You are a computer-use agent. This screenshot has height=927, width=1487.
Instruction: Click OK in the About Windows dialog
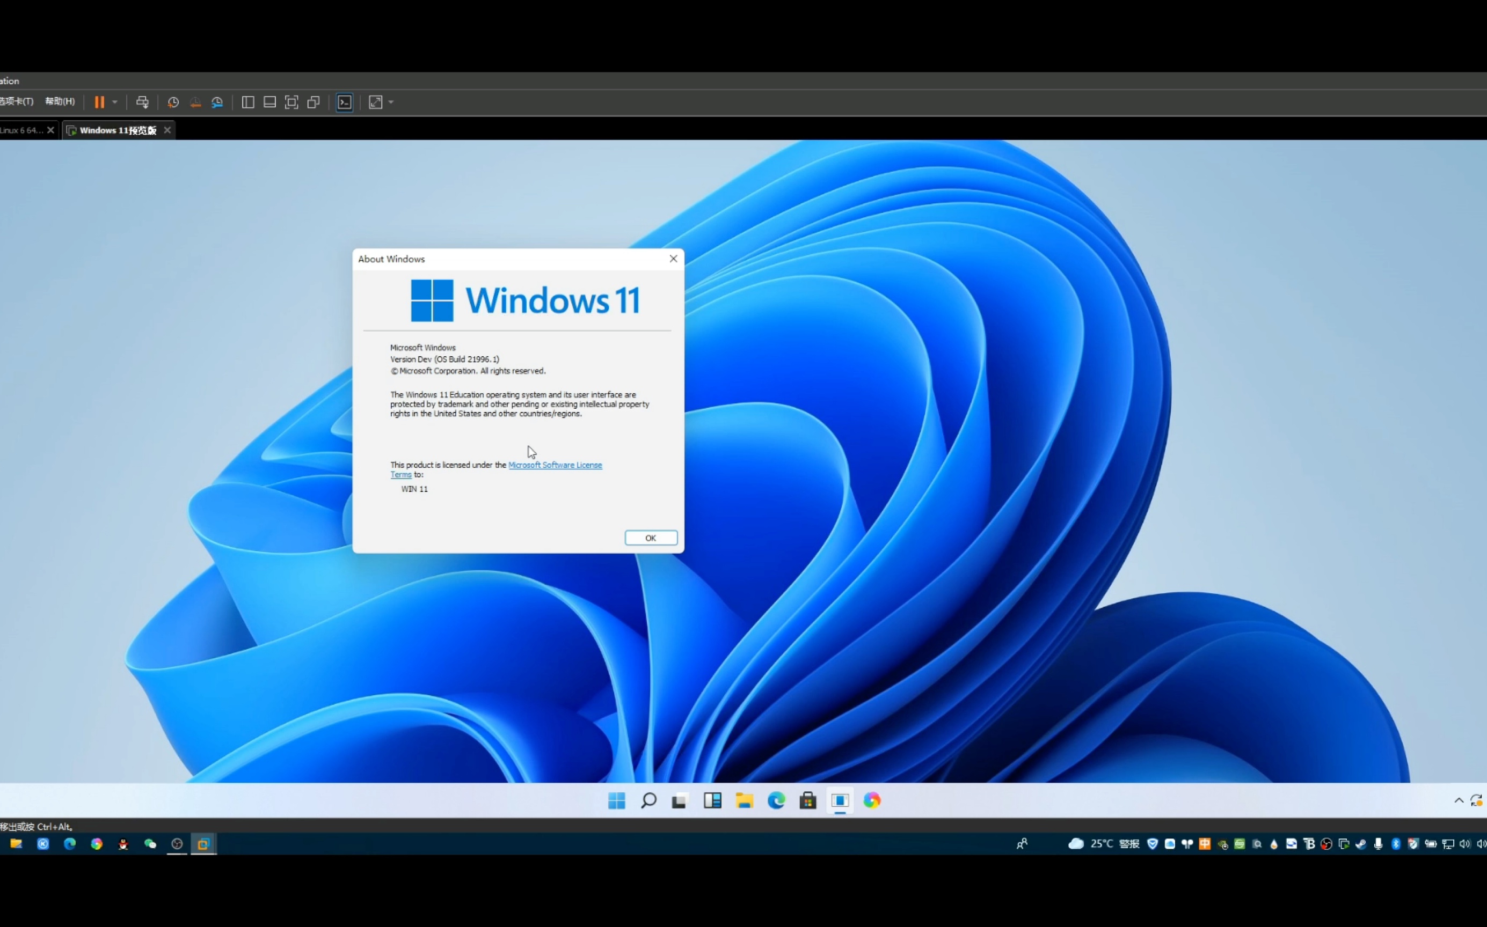click(651, 538)
